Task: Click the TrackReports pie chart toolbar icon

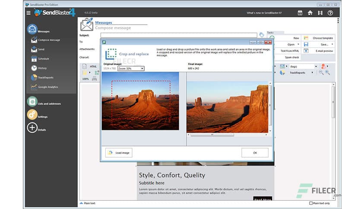Action: [282, 73]
